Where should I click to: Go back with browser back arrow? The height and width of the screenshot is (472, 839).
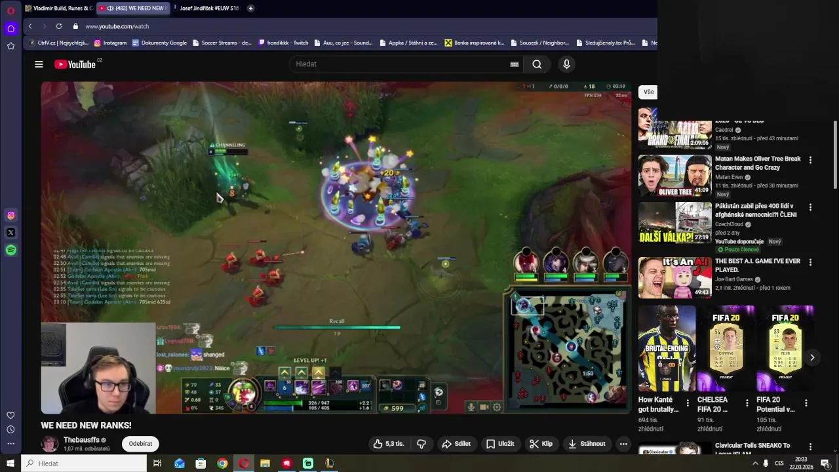[30, 26]
